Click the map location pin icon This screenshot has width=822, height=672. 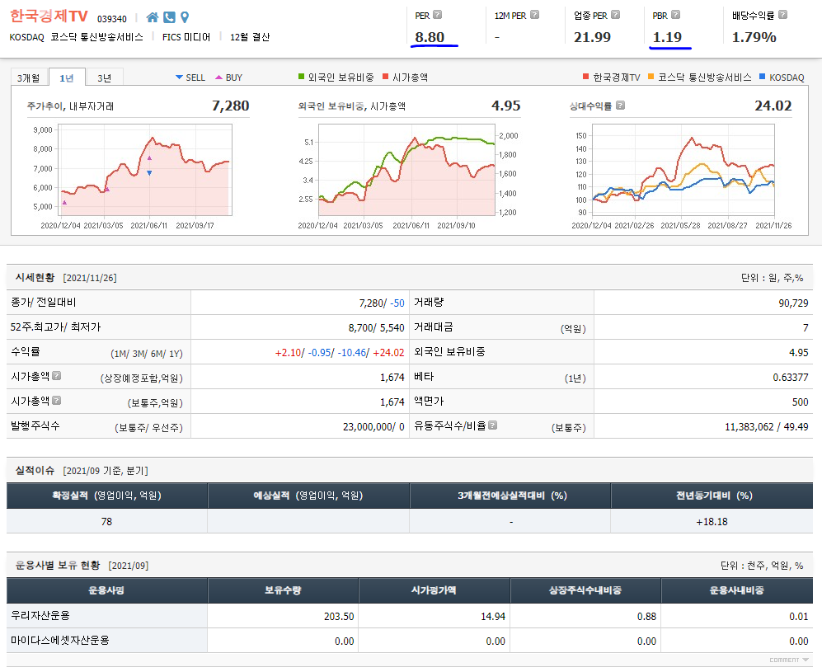click(185, 18)
